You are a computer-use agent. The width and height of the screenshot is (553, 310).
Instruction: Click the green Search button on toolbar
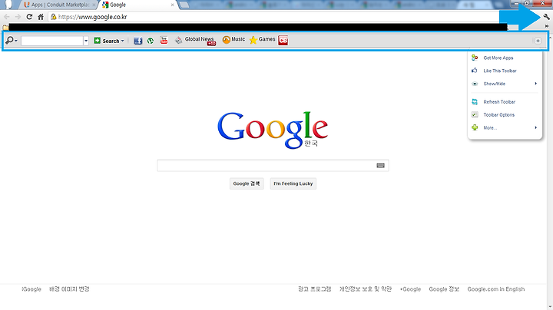tap(107, 41)
